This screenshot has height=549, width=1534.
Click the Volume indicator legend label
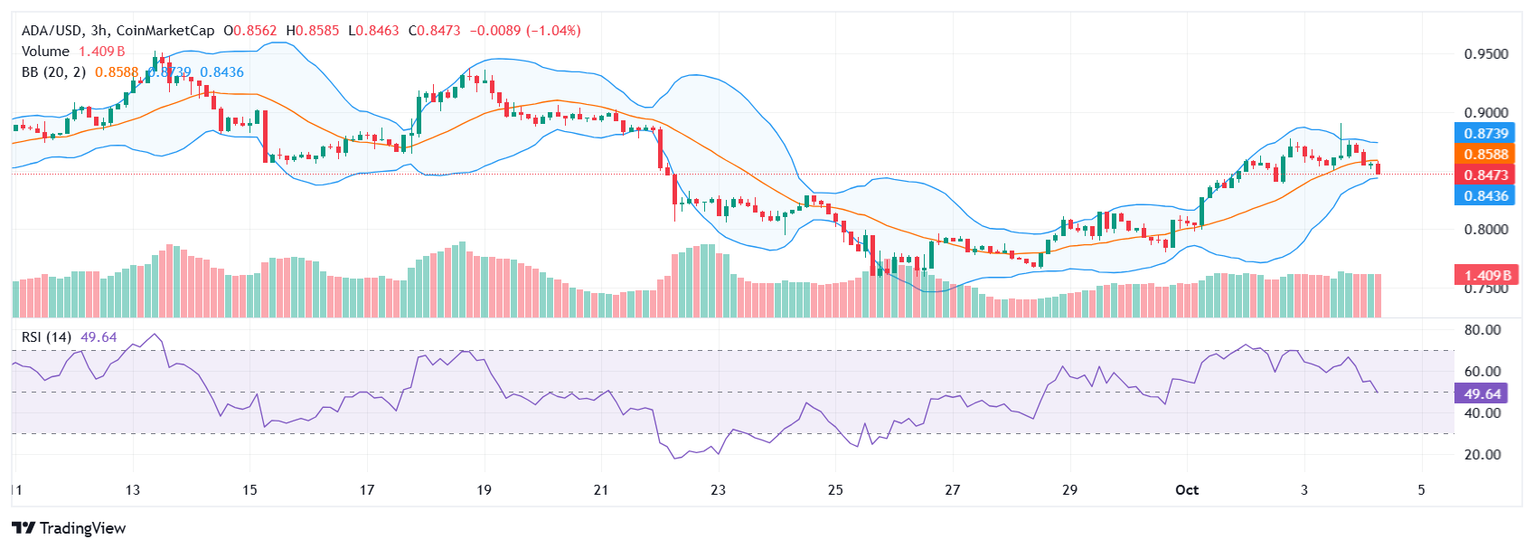(x=45, y=52)
